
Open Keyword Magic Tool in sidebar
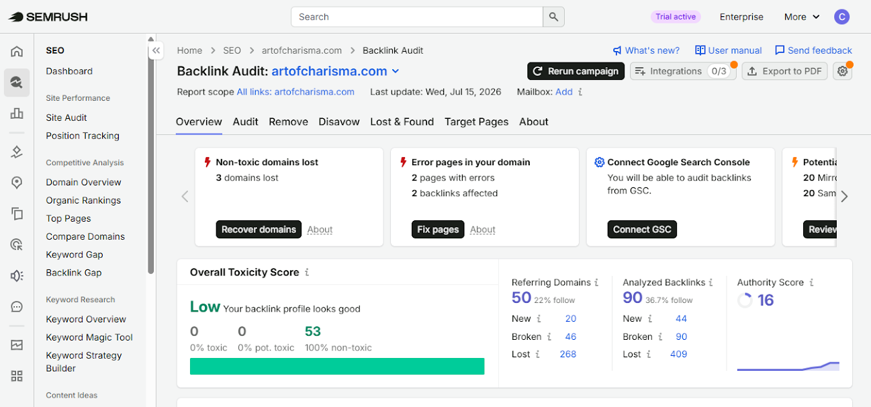pyautogui.click(x=89, y=337)
